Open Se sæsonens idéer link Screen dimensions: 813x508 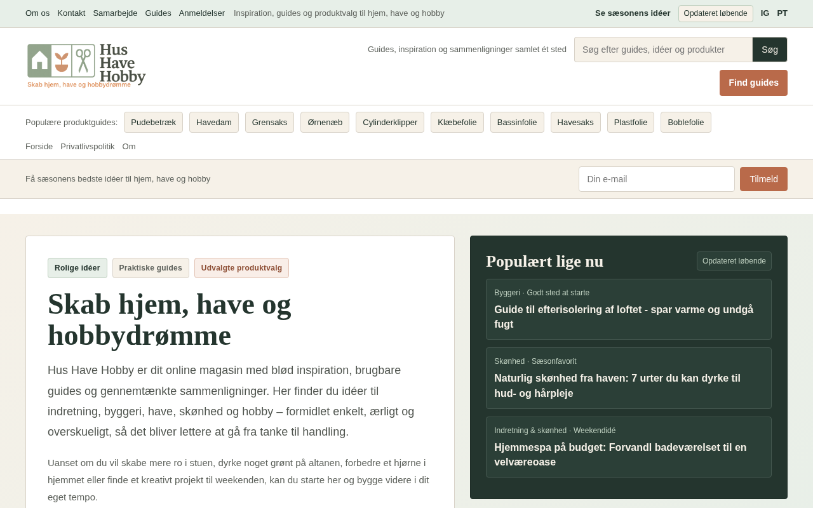click(633, 13)
